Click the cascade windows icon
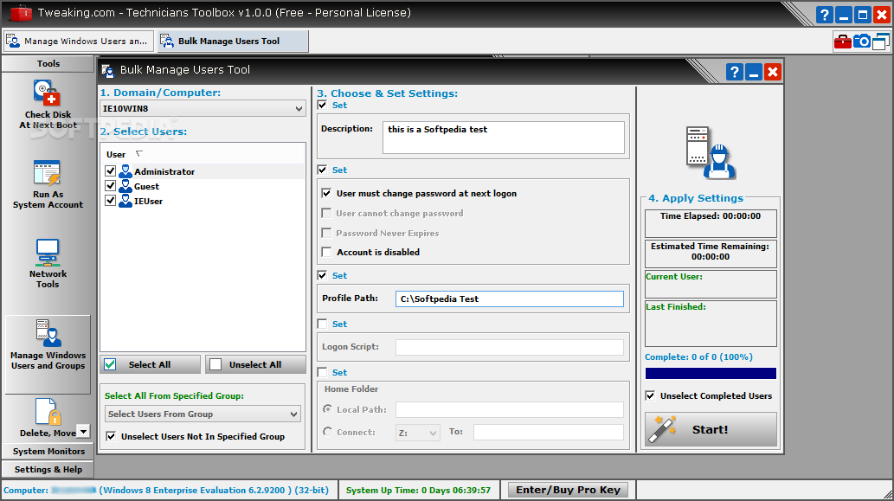The image size is (894, 501). pyautogui.click(x=881, y=42)
